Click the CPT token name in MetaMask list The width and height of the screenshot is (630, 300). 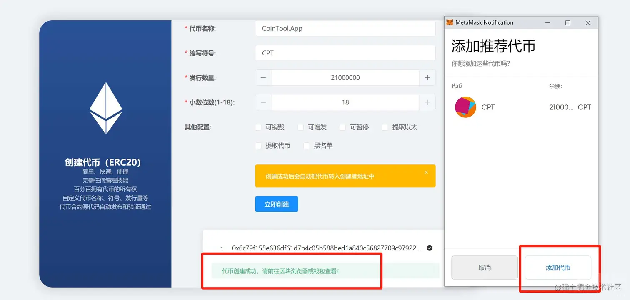(488, 107)
